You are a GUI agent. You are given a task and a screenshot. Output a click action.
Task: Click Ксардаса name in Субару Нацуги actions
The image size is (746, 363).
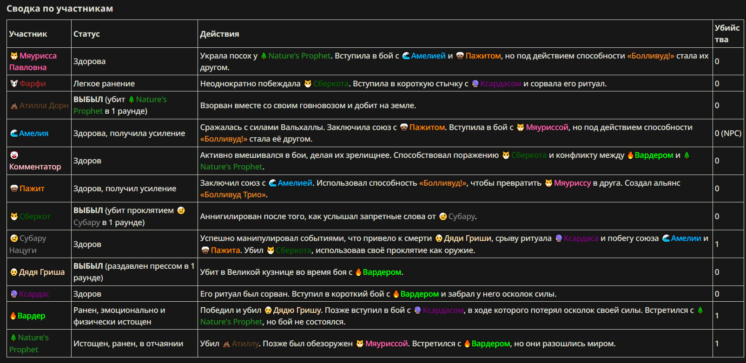tap(581, 238)
